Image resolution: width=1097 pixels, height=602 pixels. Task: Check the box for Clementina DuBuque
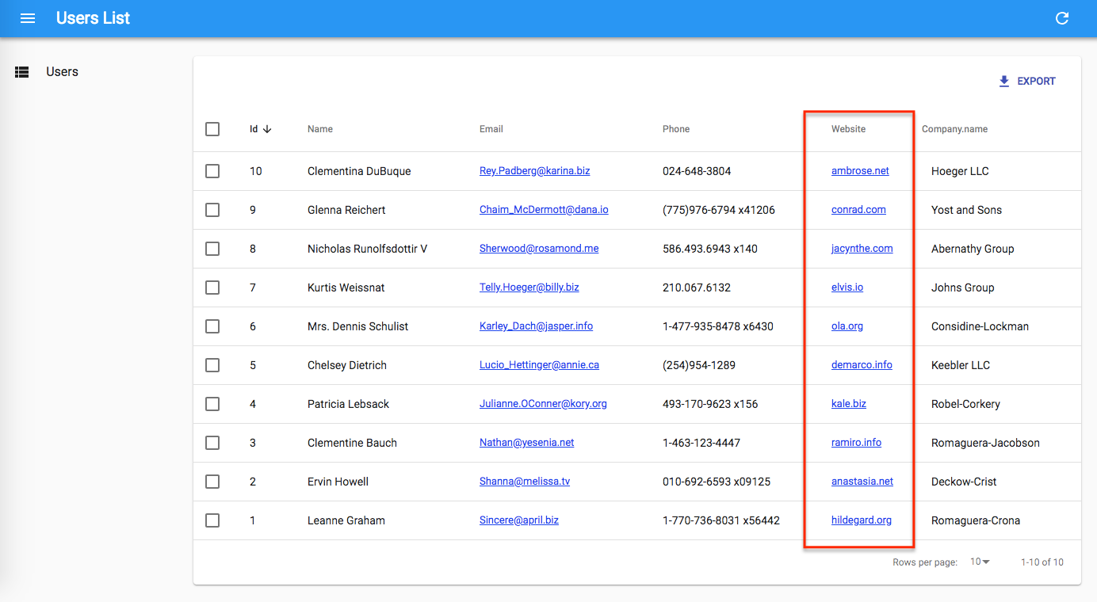click(212, 171)
